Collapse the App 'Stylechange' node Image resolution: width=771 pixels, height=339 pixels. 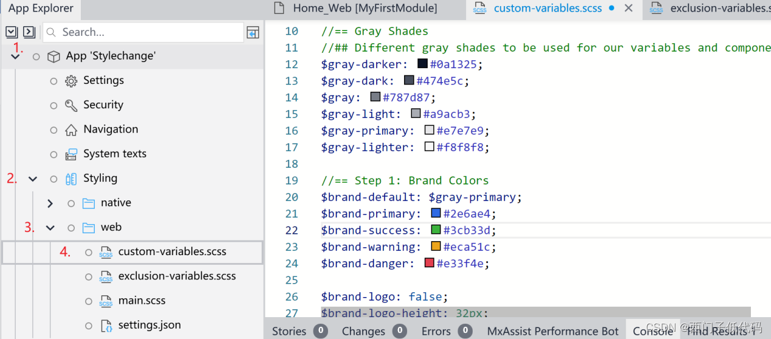(16, 56)
